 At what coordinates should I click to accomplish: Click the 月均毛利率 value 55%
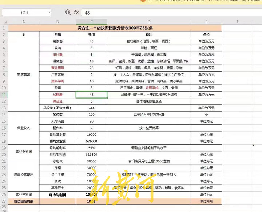[x=92, y=148]
